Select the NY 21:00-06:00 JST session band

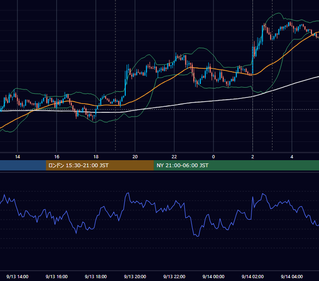coord(236,165)
